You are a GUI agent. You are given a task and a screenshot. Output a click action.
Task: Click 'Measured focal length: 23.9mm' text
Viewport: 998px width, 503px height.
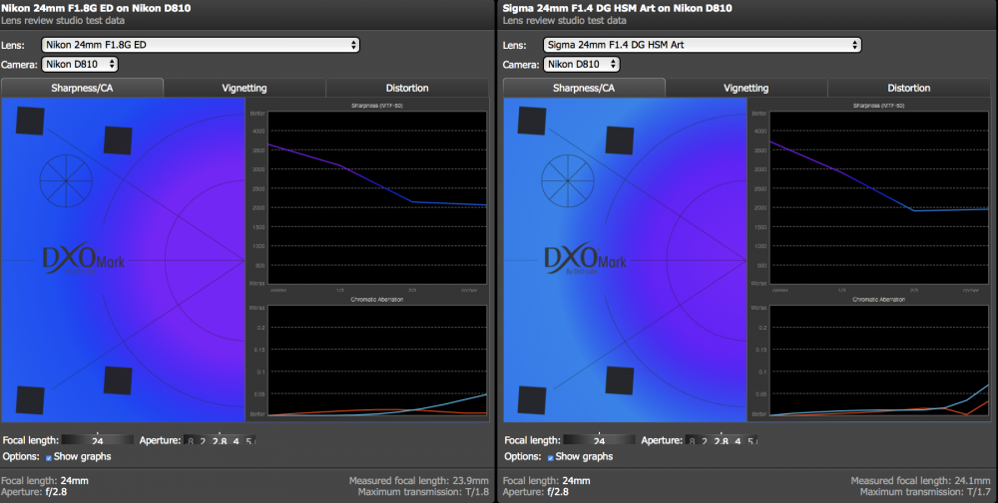[419, 481]
